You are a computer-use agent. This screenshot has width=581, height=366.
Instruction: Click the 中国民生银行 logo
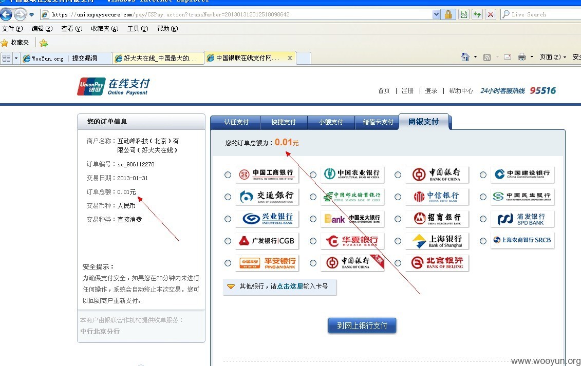pos(522,197)
